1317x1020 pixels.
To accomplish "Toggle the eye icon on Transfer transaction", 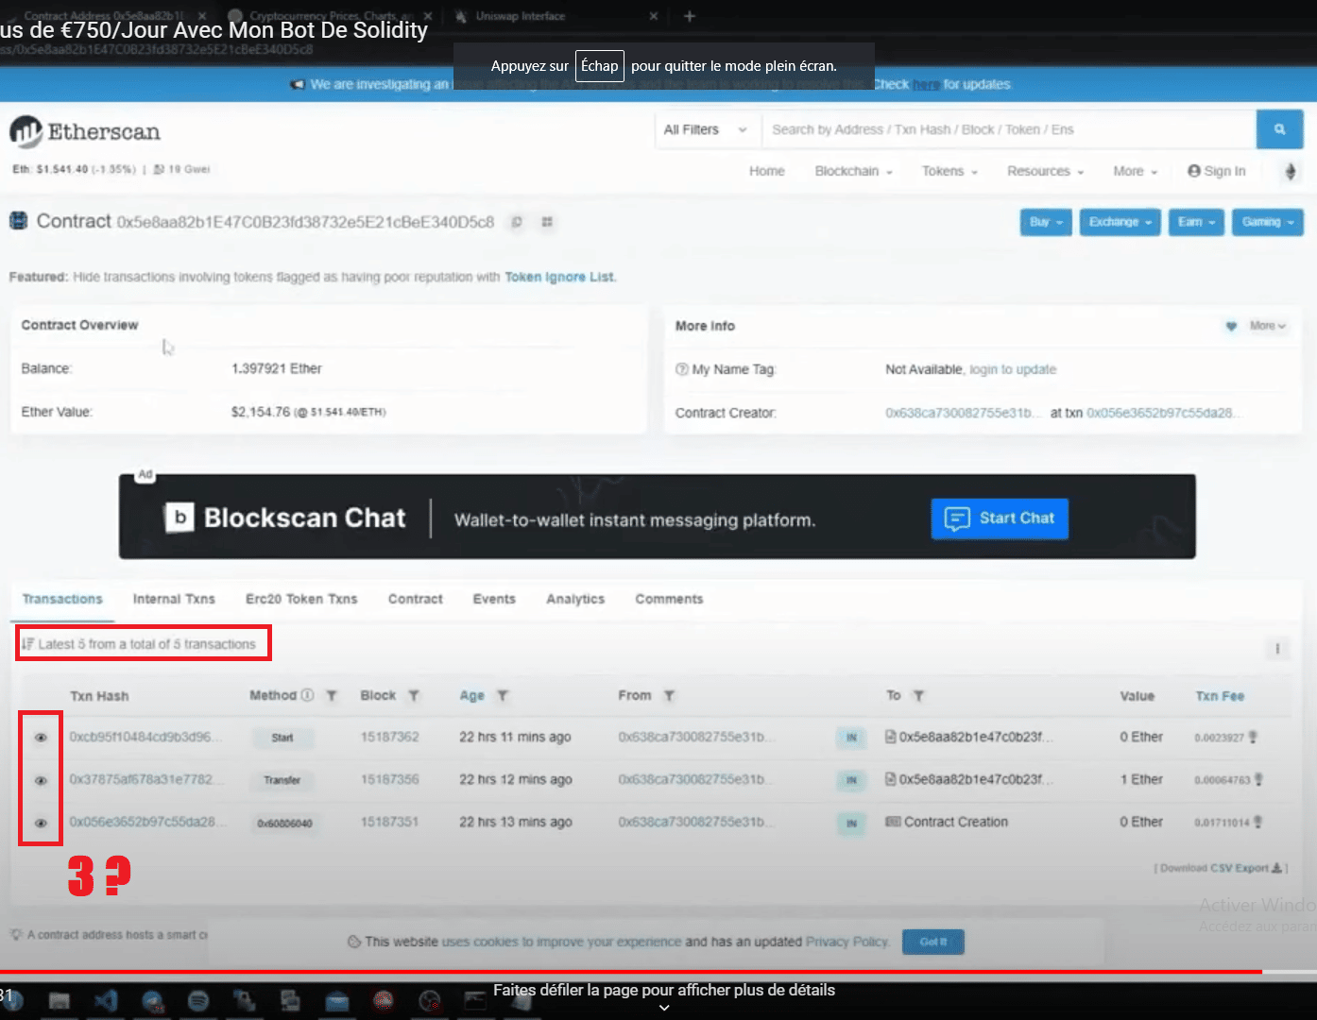I will pyautogui.click(x=41, y=780).
